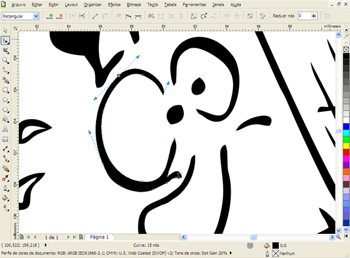Select the Connector tool
Viewport: 350px width, 258px height.
click(5, 158)
